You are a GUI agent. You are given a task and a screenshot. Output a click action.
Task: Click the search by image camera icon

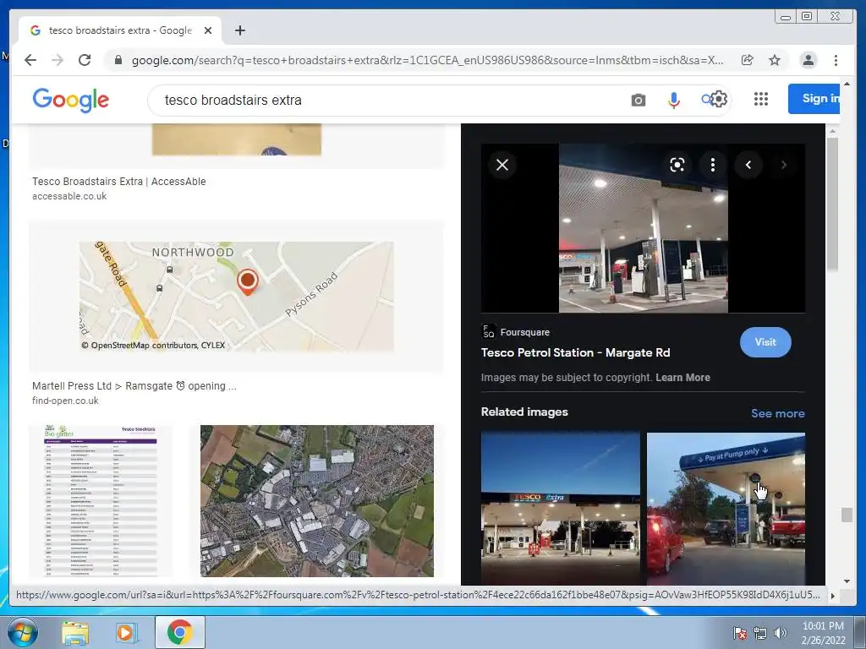(638, 100)
